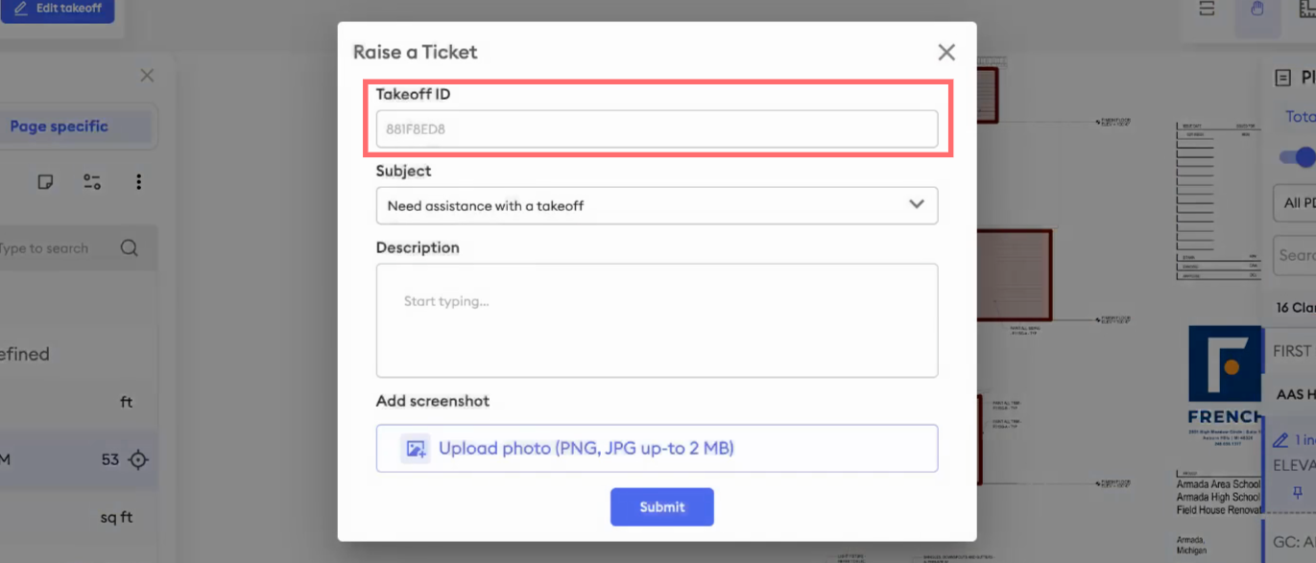The height and width of the screenshot is (563, 1316).
Task: Click the Takeoff ID input field
Action: pos(657,129)
